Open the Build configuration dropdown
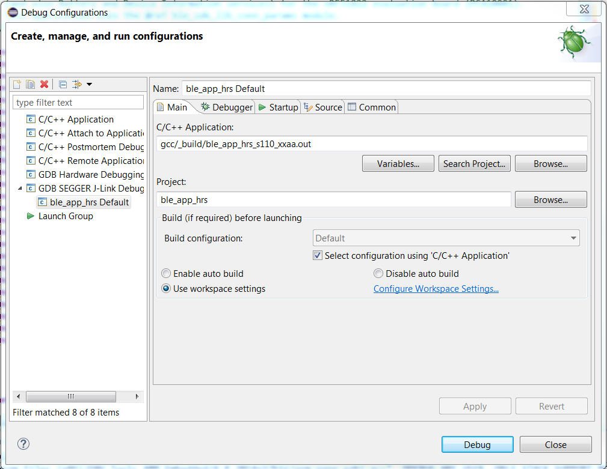 (446, 238)
